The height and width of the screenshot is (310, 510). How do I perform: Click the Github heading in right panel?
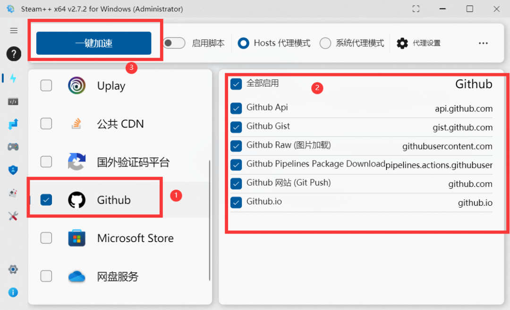(474, 84)
